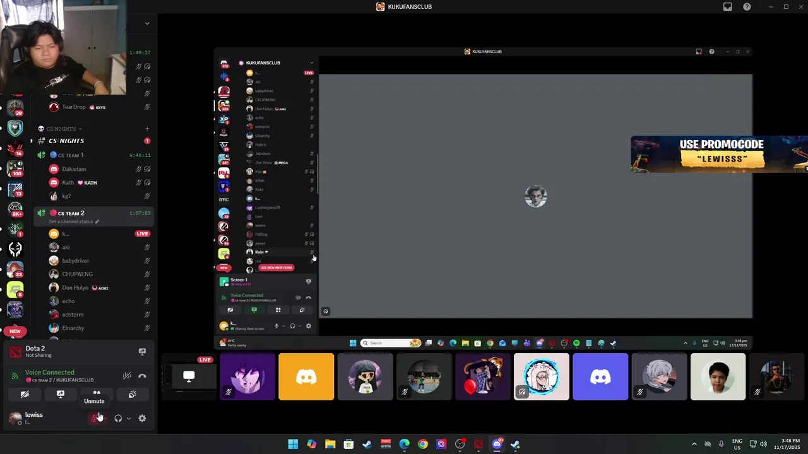The height and width of the screenshot is (454, 808).
Task: Select the white-haired anime avatar tile
Action: [659, 376]
